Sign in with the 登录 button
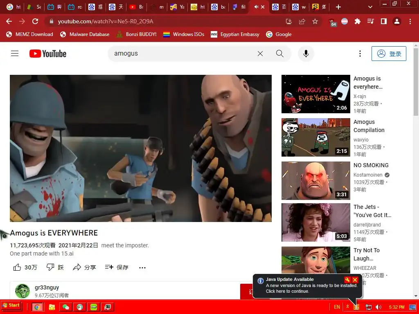The height and width of the screenshot is (314, 419). click(x=389, y=54)
